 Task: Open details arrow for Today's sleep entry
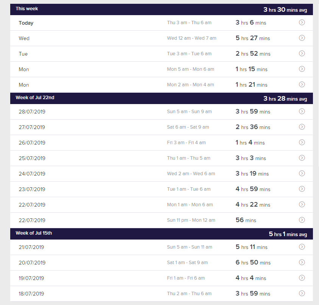point(302,23)
